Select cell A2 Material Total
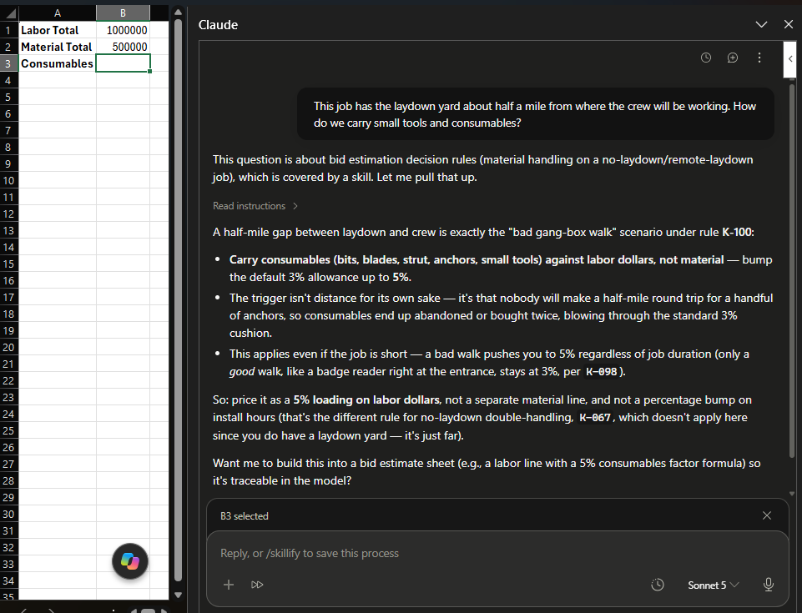The image size is (802, 613). click(x=58, y=47)
